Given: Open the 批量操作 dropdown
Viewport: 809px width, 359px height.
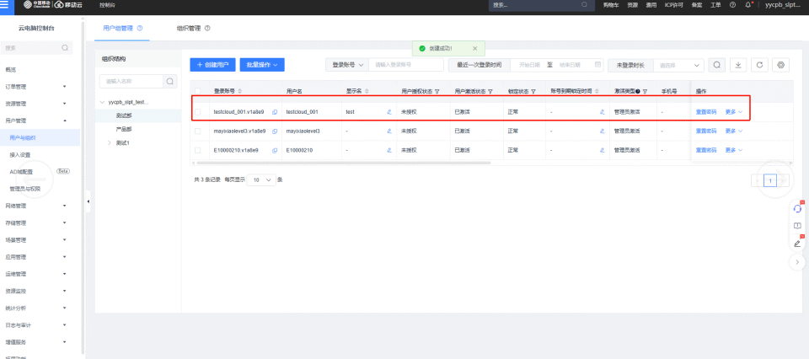Looking at the screenshot, I should pos(262,65).
